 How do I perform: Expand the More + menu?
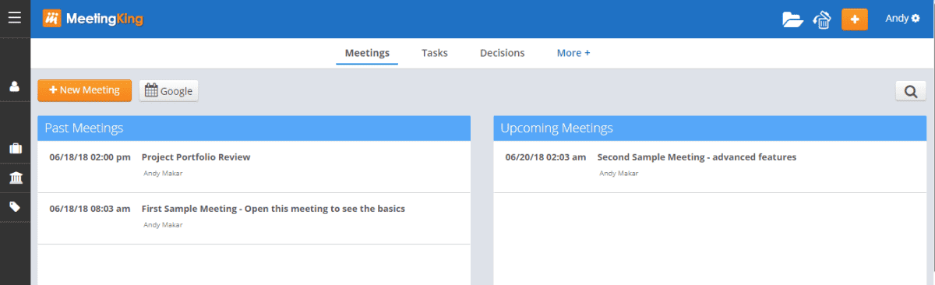coord(573,53)
